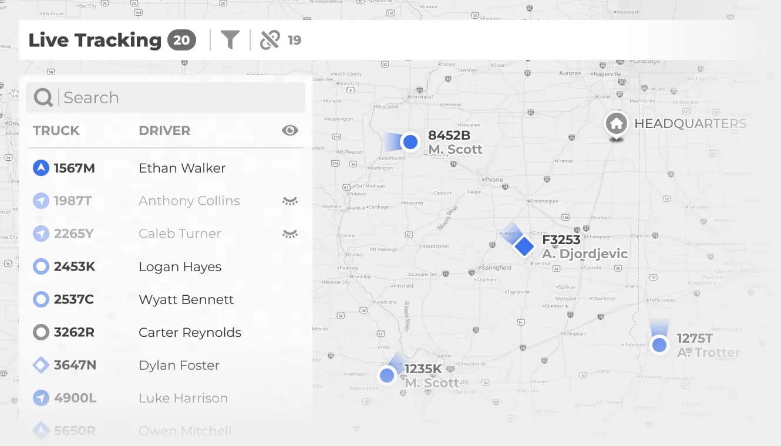Viewport: 781px width, 446px height.
Task: Click the HEADQUARTERS map label
Action: (691, 124)
